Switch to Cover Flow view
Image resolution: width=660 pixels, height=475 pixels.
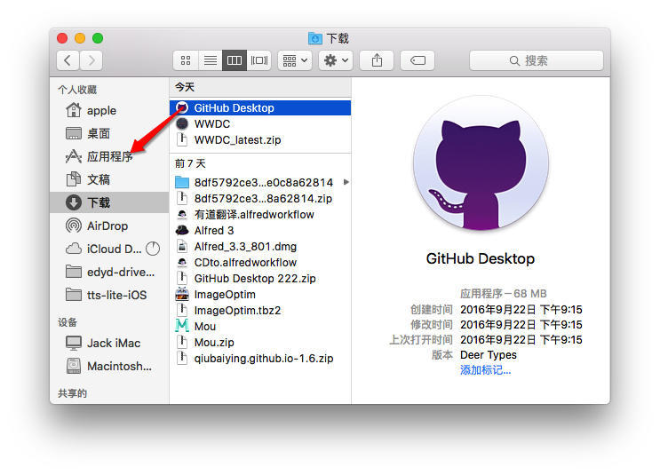259,60
